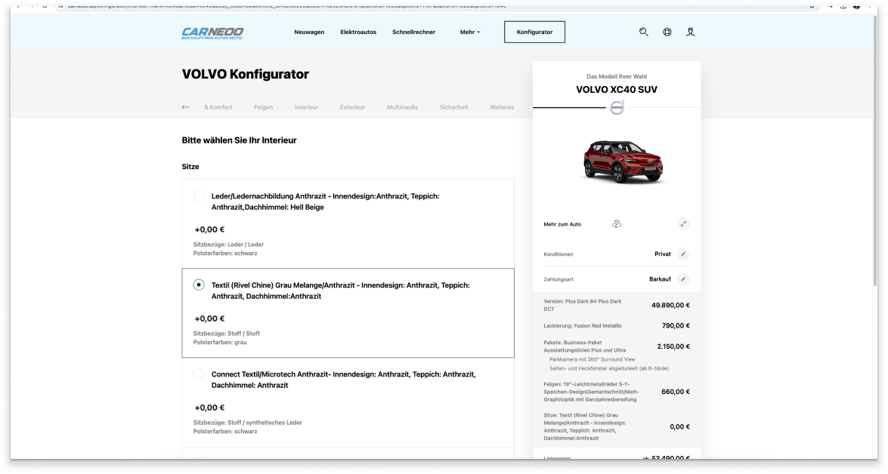Edit Konditionen with the pencil icon
This screenshot has height=474, width=888.
tap(683, 254)
